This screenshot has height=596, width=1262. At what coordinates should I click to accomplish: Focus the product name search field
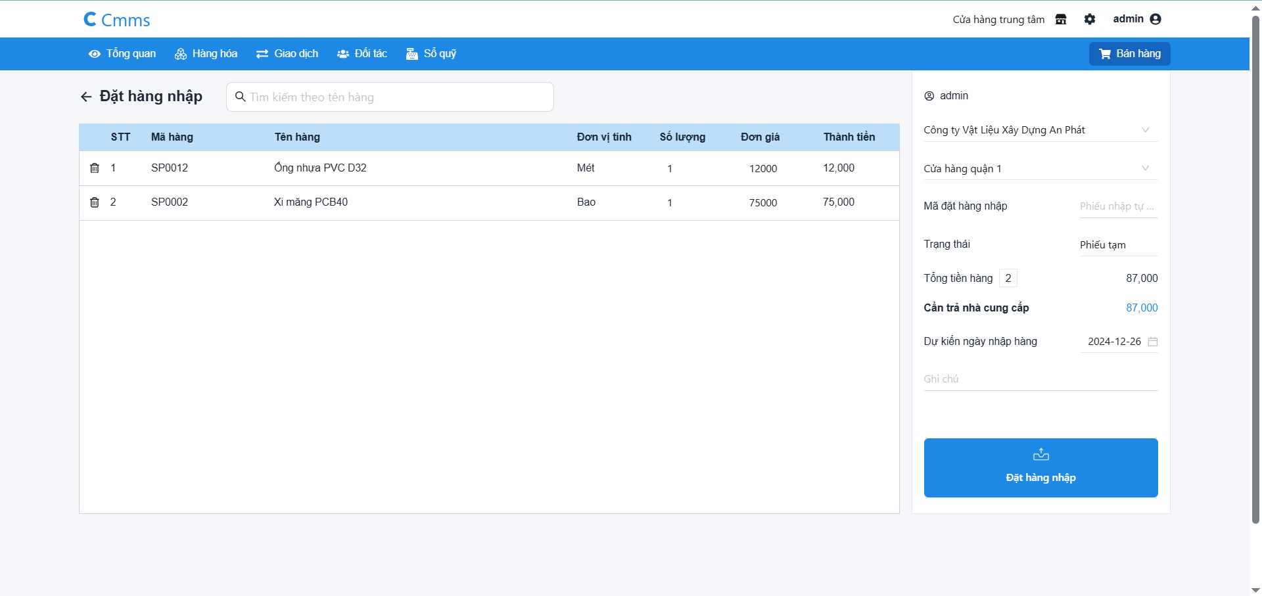pyautogui.click(x=390, y=97)
